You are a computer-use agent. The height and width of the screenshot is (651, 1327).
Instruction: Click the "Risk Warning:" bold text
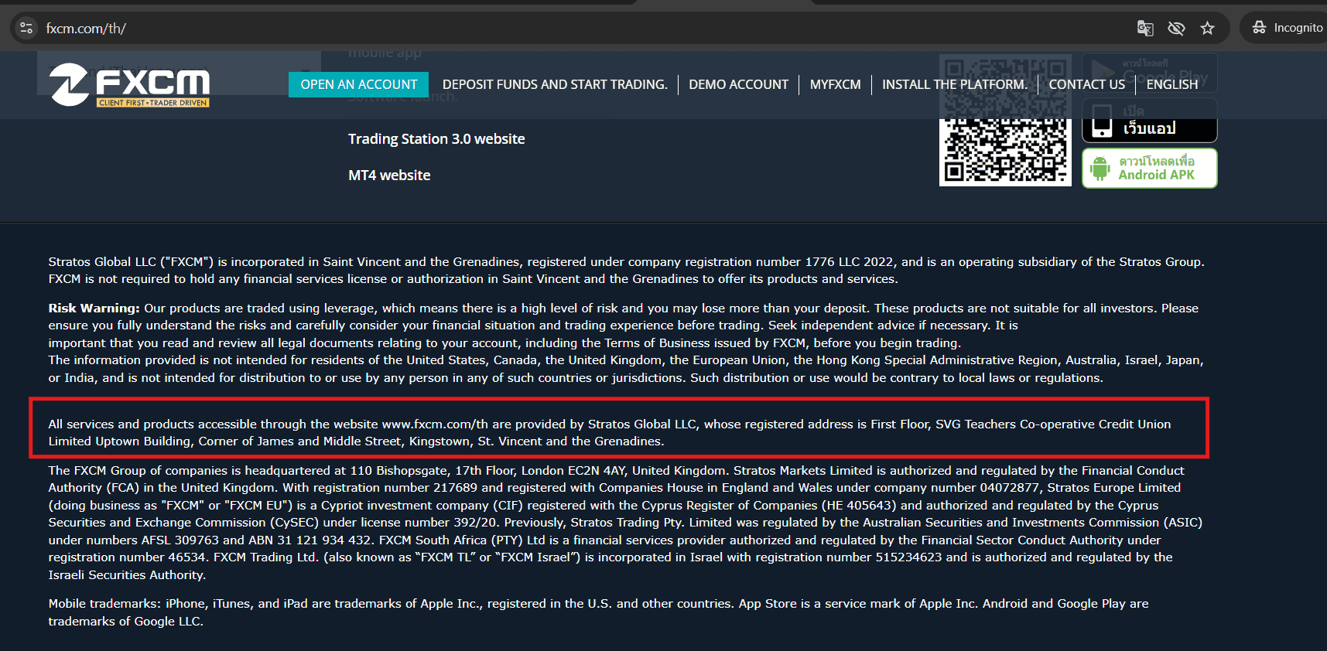point(94,308)
